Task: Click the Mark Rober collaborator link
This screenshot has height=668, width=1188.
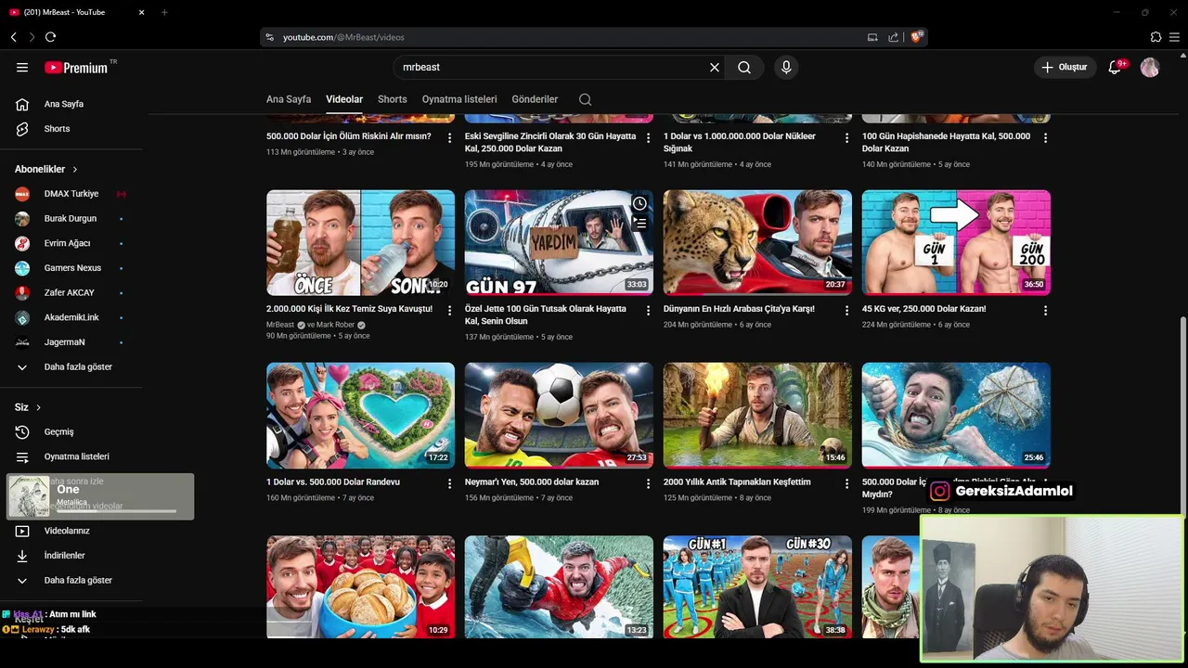Action: pyautogui.click(x=336, y=325)
